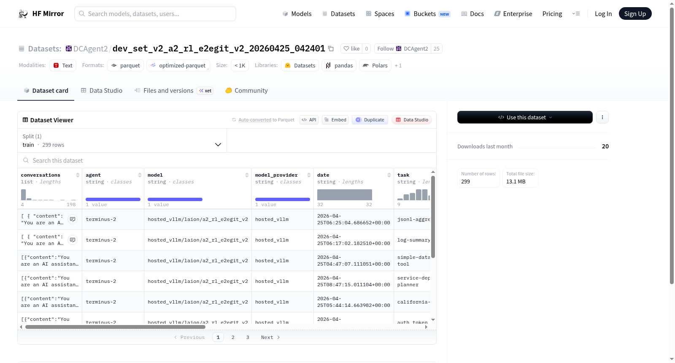Expand the Split train dropdown
The width and height of the screenshot is (675, 363).
tap(122, 140)
